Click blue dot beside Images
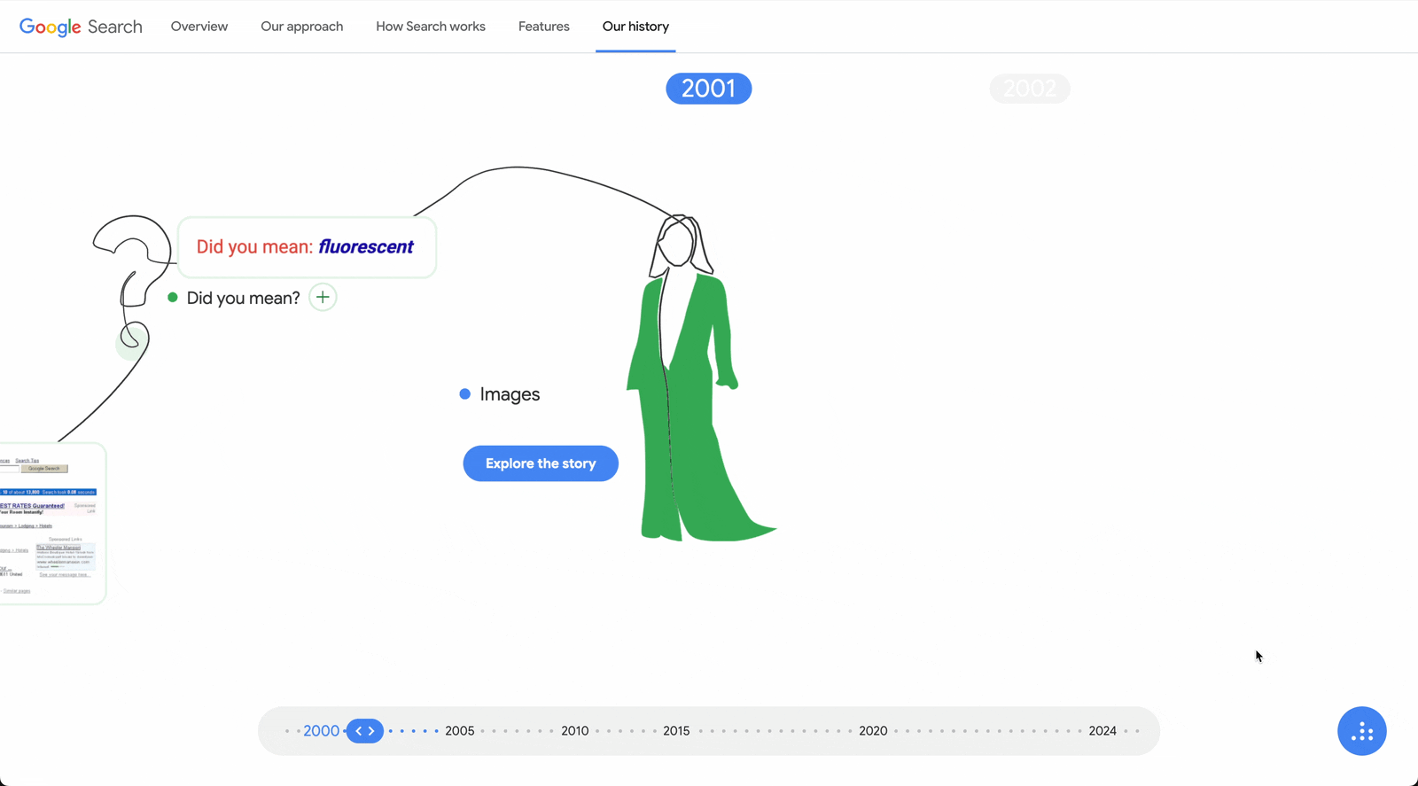1418x786 pixels. tap(464, 394)
